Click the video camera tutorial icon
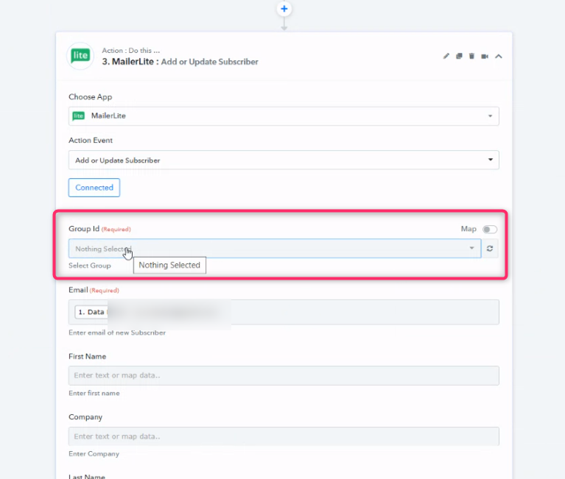Viewport: 565px width, 479px height. click(485, 56)
